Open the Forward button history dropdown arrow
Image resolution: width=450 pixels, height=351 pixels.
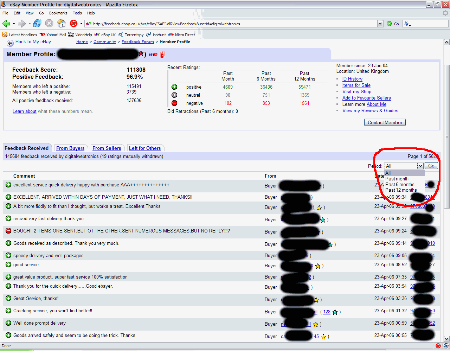[30, 24]
